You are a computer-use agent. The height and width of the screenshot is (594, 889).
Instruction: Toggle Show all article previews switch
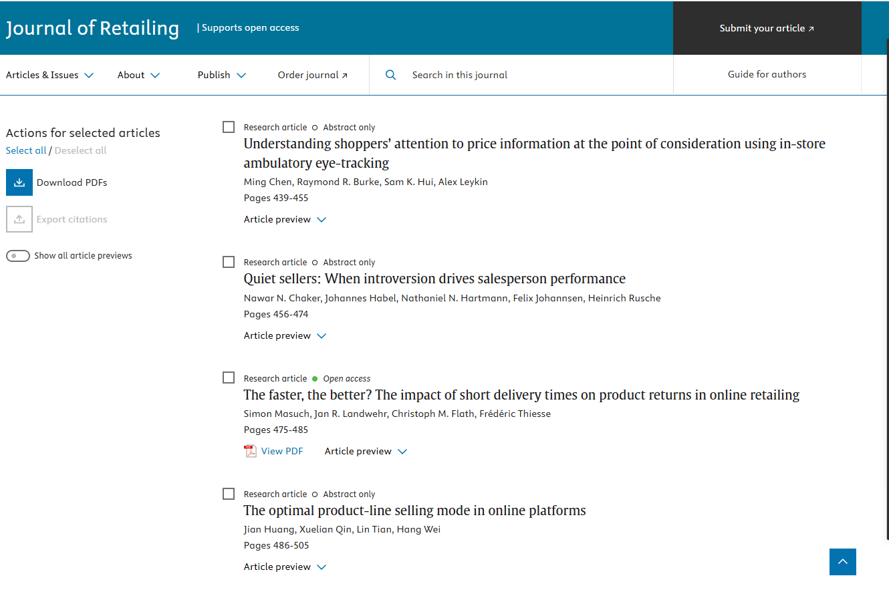pos(18,256)
